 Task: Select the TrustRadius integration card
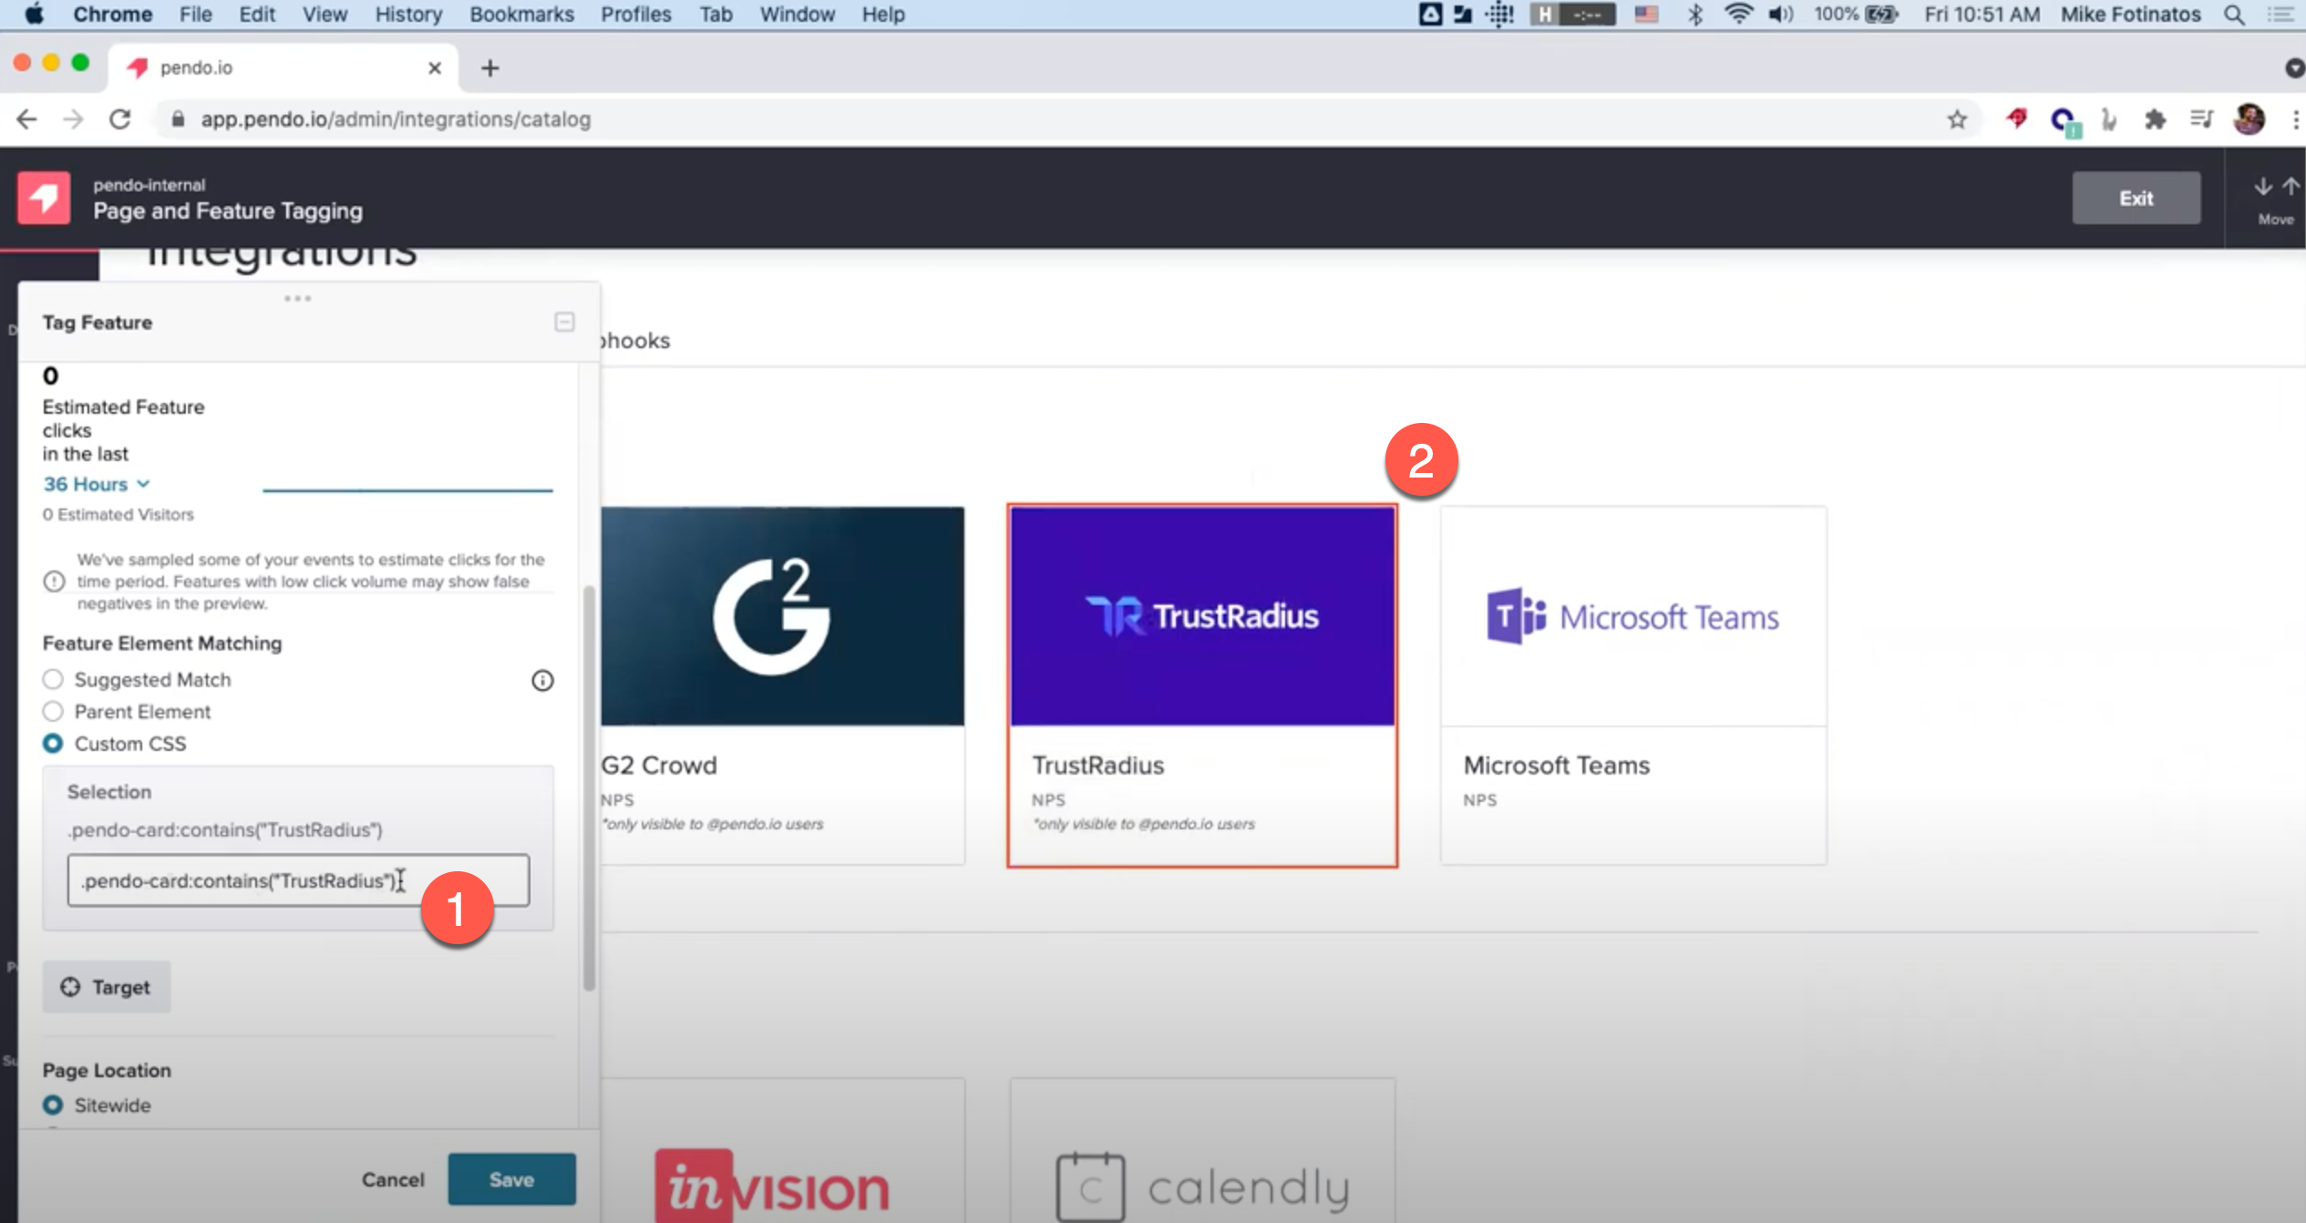coord(1202,685)
